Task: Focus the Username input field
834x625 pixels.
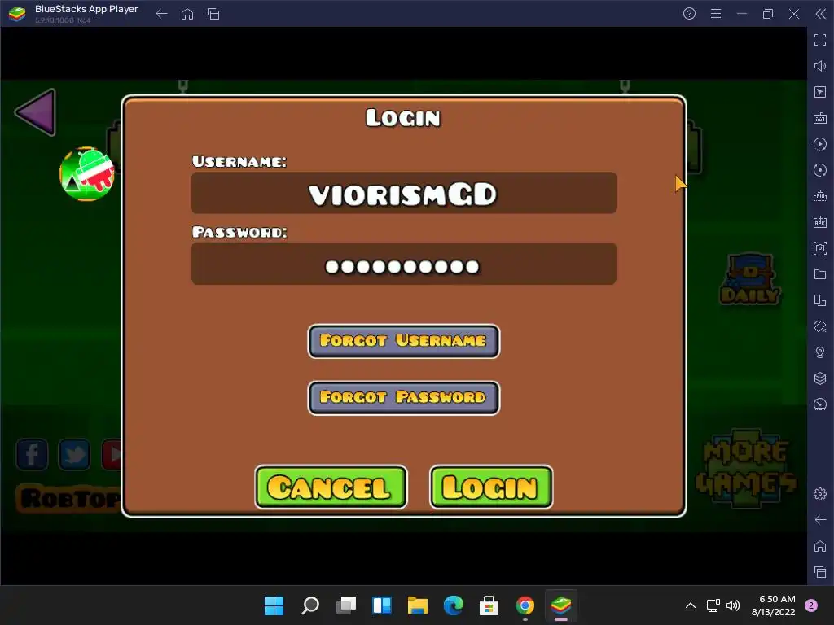Action: [x=404, y=193]
